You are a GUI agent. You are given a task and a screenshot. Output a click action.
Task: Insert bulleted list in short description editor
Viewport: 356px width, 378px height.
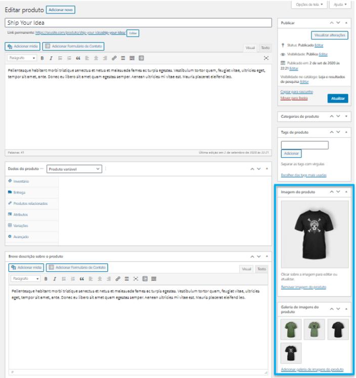64,279
